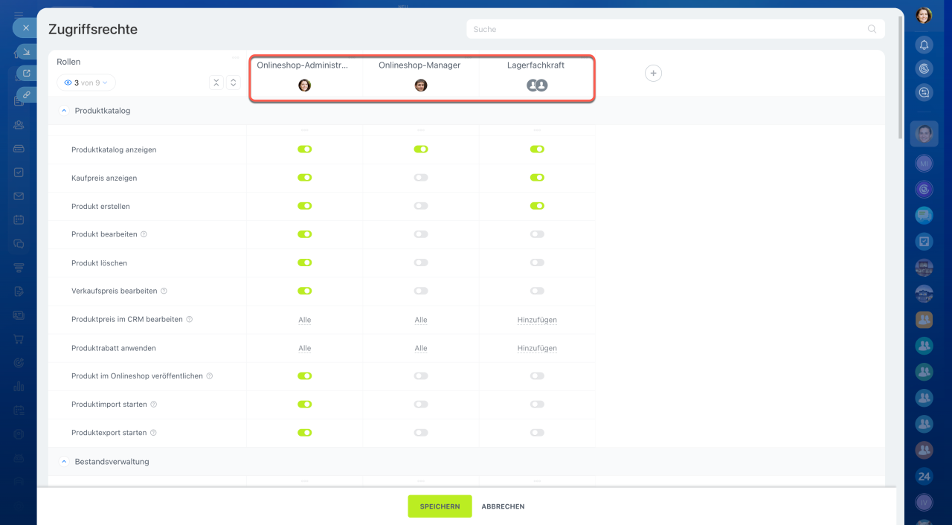Open left sidebar shopping cart icon
952x525 pixels.
tap(19, 339)
